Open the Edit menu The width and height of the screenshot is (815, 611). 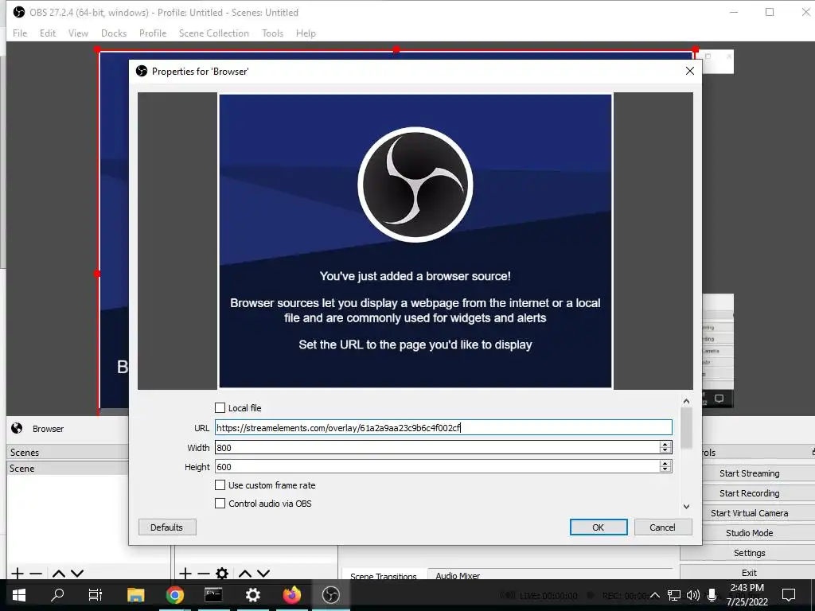pyautogui.click(x=47, y=33)
